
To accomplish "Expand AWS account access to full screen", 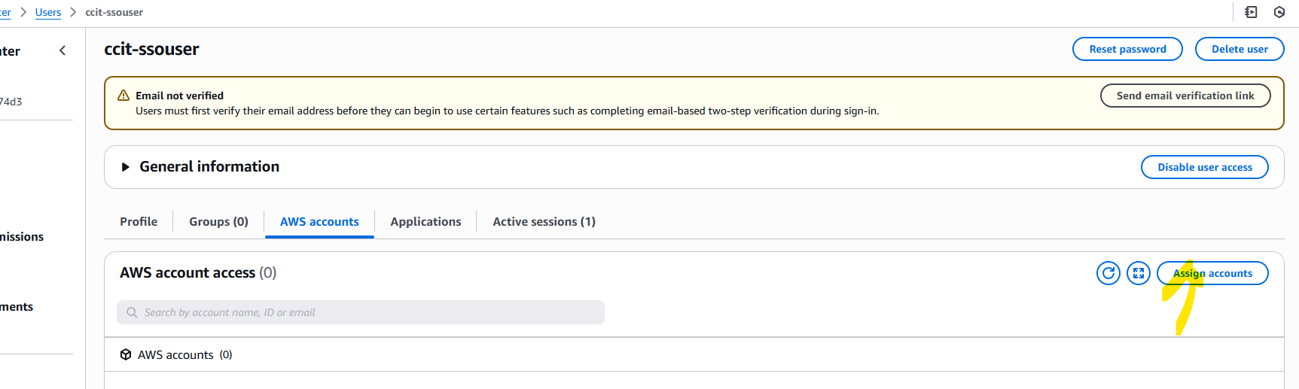I will point(1138,273).
